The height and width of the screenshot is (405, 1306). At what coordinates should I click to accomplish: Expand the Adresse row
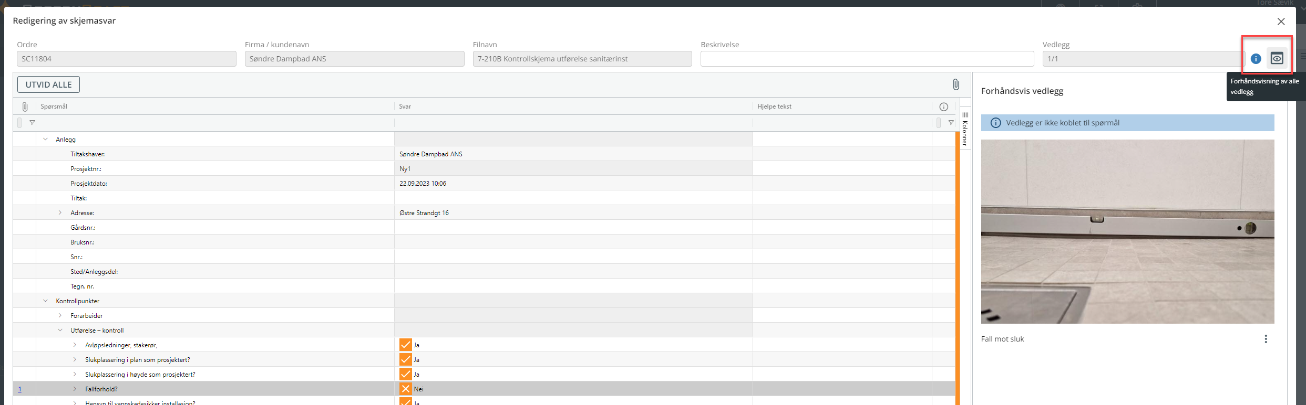(60, 213)
